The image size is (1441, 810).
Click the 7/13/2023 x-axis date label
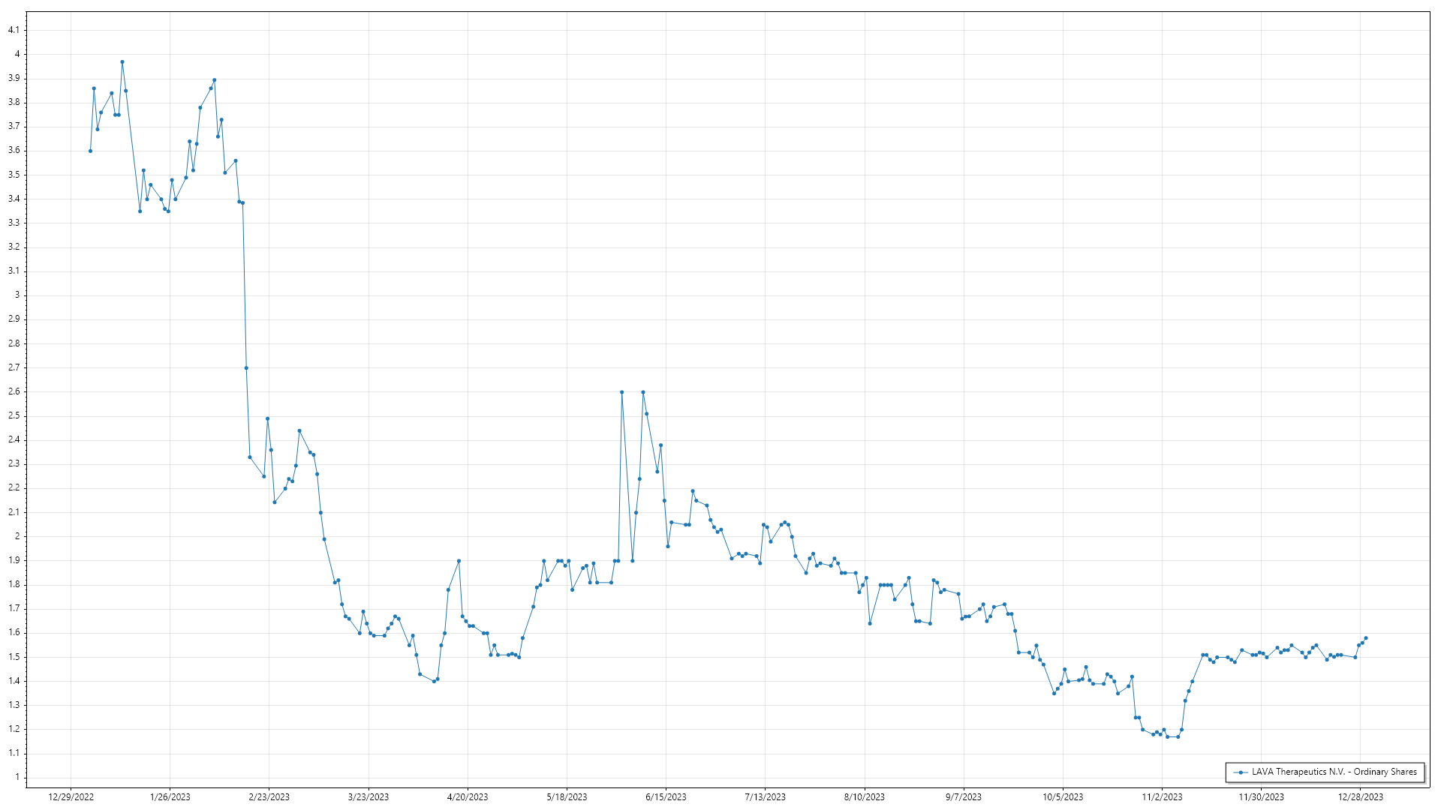pyautogui.click(x=765, y=797)
